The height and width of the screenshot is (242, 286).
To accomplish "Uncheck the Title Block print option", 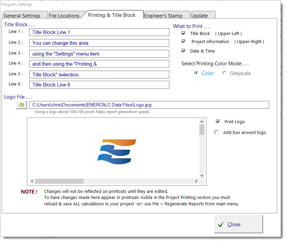I will point(183,34).
